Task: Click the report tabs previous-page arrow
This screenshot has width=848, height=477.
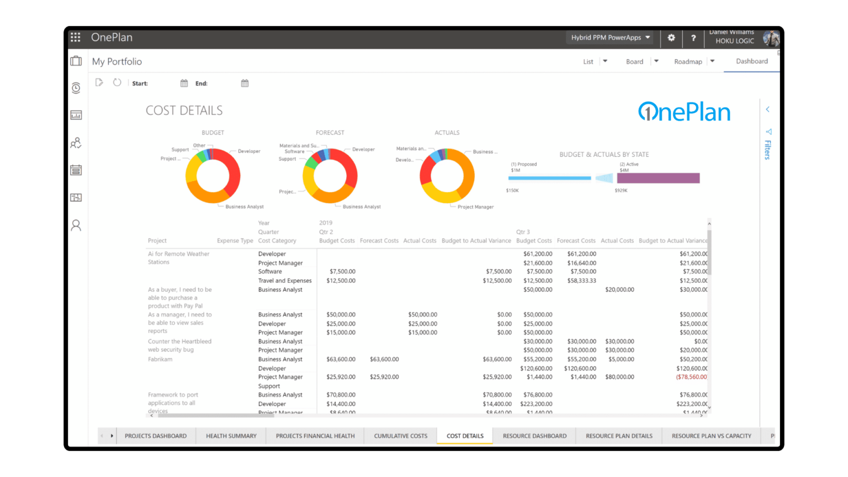Action: pos(102,436)
